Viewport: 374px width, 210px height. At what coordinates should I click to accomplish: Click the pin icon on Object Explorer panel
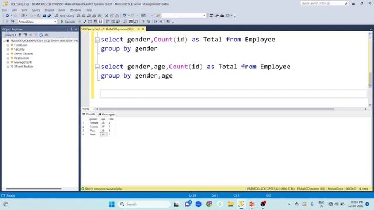click(71, 29)
